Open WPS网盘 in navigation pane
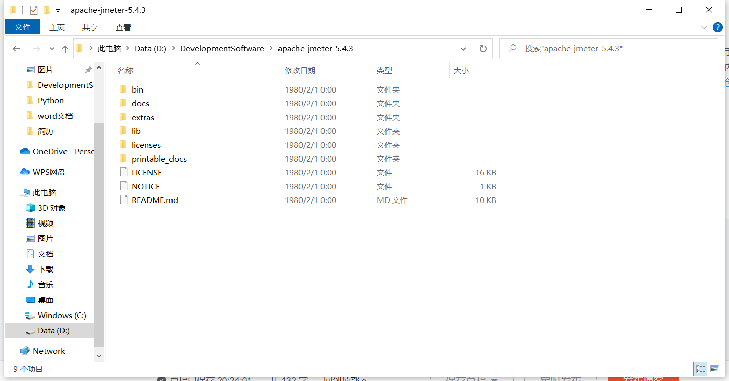729x381 pixels. [42, 172]
